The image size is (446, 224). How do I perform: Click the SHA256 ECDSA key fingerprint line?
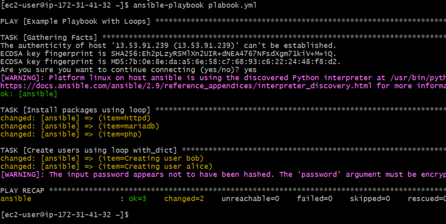pyautogui.click(x=169, y=53)
